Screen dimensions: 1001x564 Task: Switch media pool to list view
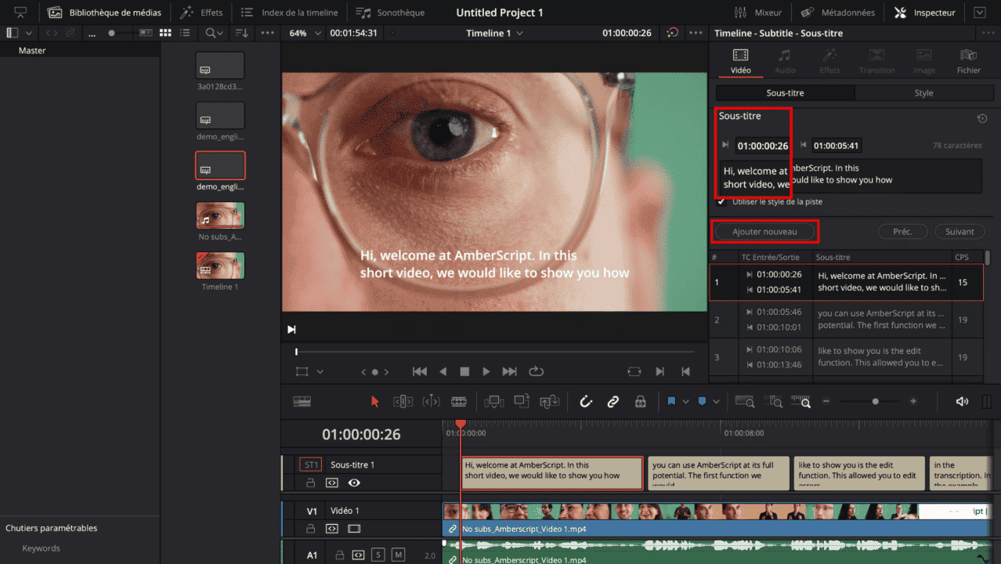click(x=185, y=33)
